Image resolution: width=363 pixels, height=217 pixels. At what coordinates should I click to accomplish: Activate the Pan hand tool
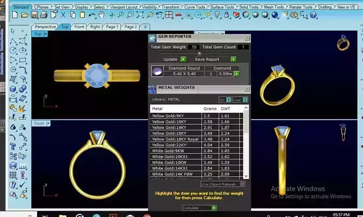point(101,15)
